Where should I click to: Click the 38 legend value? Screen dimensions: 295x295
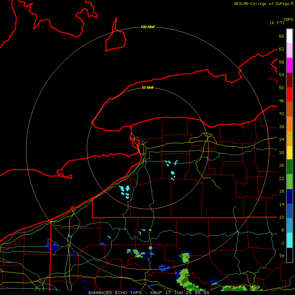282,127
